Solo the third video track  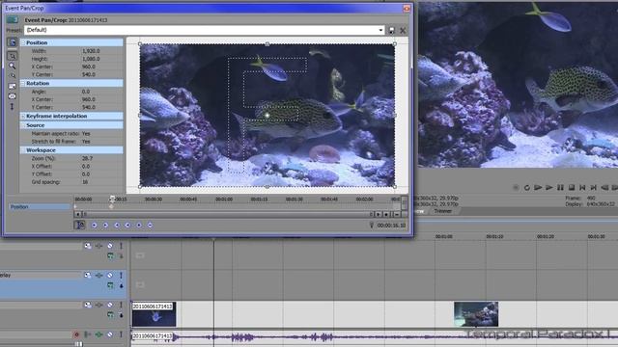(x=121, y=305)
